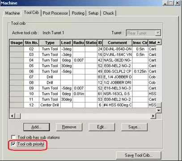Screen dimensions: 182x161
Task: Click the Add... button
Action: [37, 127]
